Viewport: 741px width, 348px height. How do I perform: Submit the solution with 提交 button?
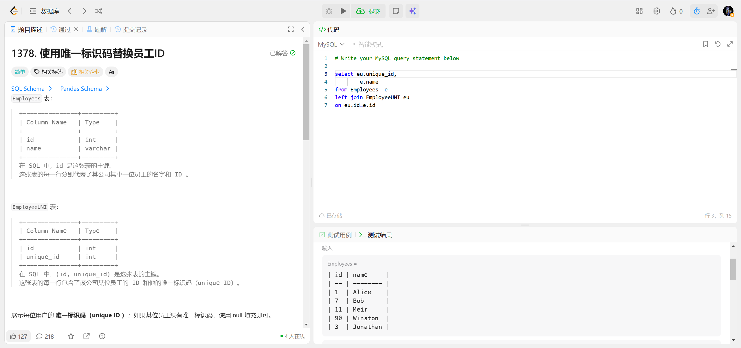pos(368,11)
